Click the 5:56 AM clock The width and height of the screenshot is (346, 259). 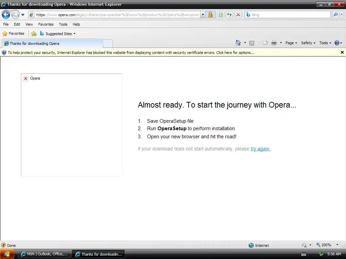[334, 254]
